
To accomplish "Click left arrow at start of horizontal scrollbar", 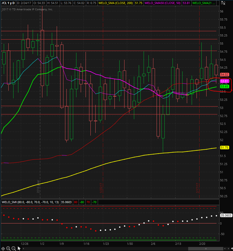I will pos(23,249).
